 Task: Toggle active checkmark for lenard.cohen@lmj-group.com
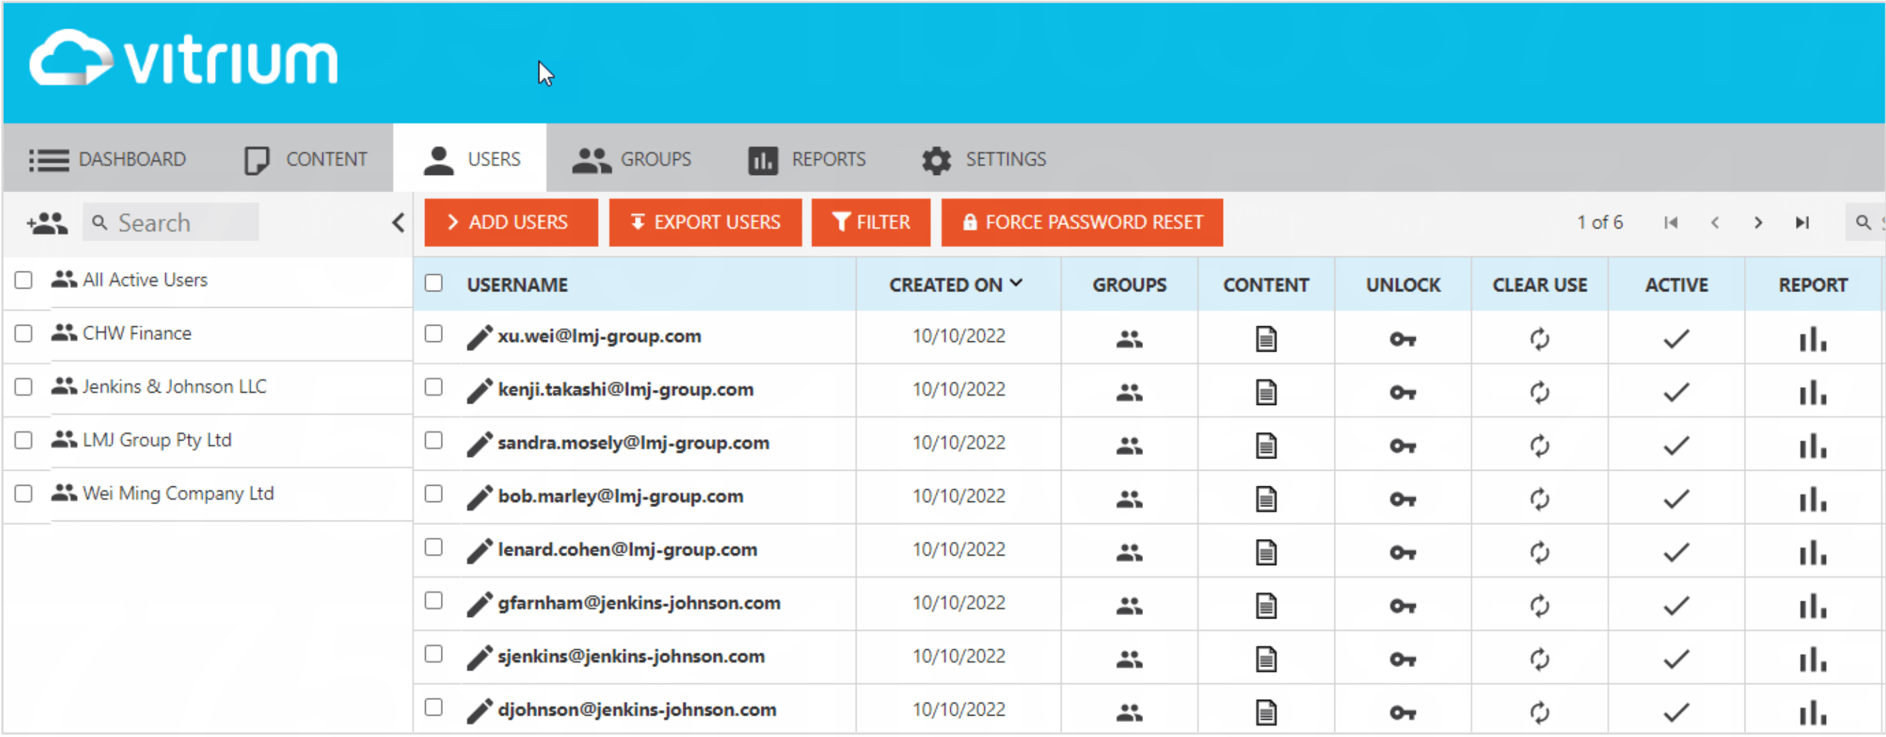[1676, 552]
